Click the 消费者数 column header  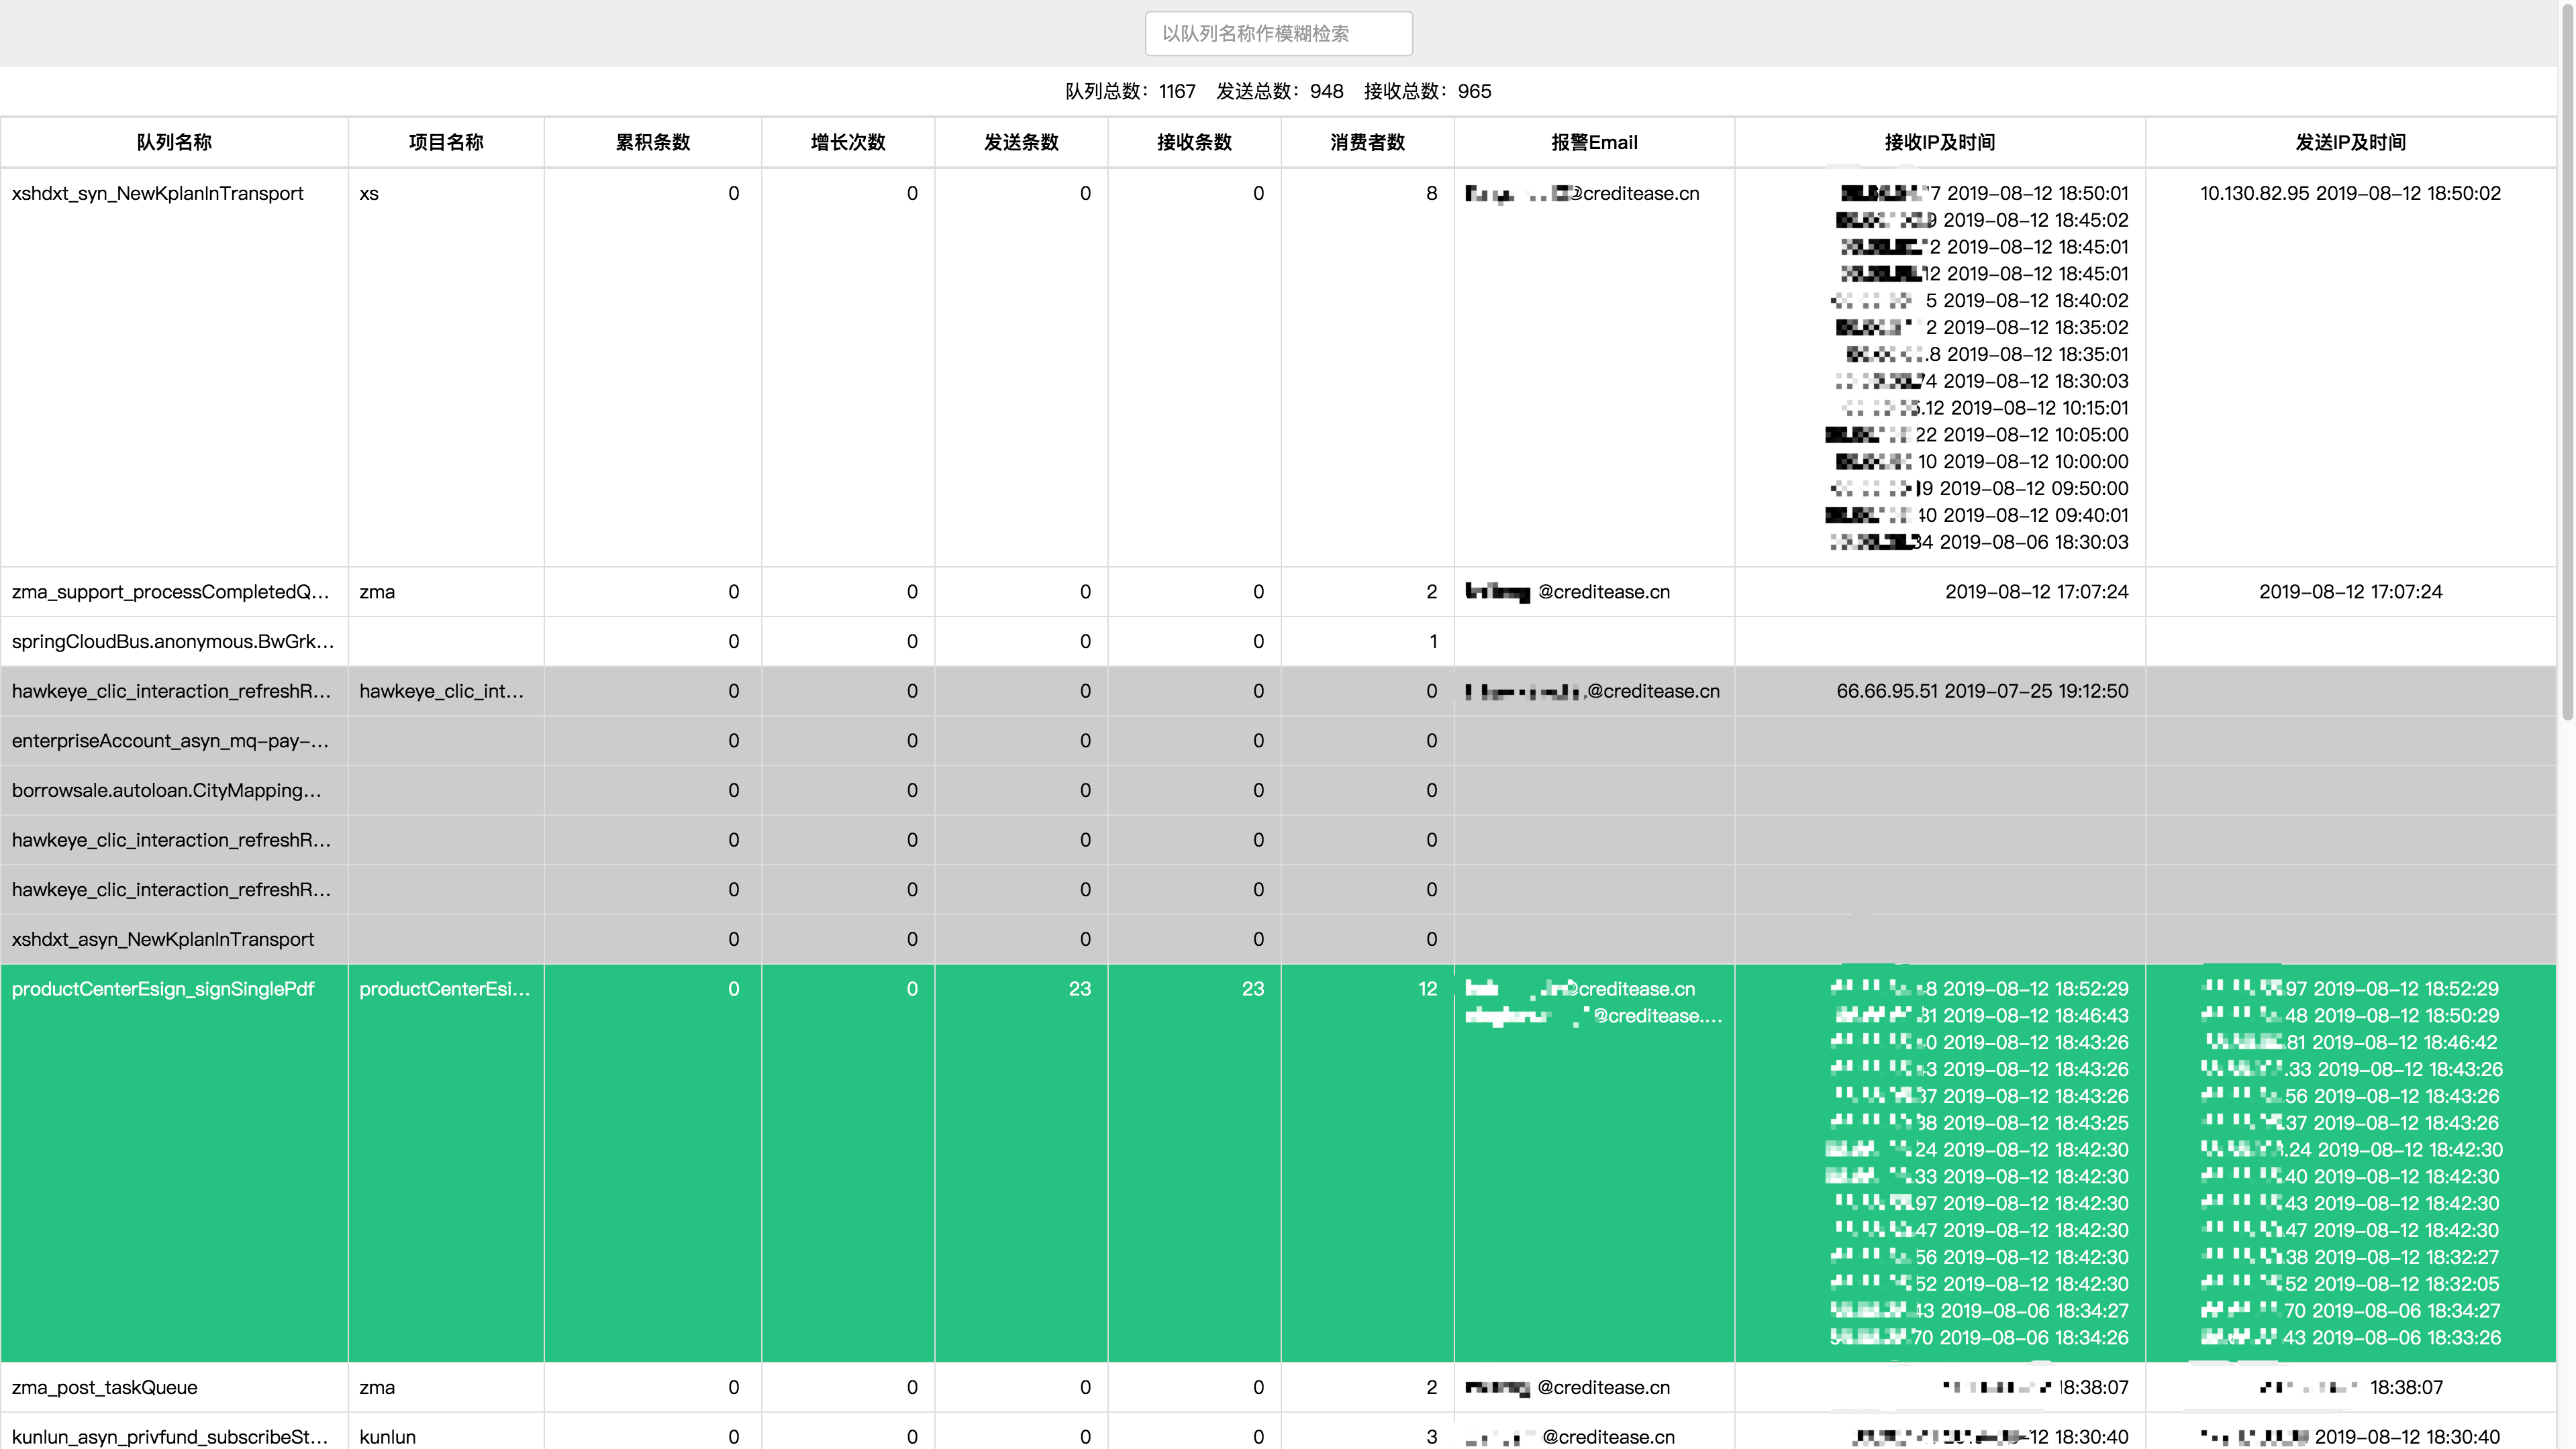click(x=1367, y=142)
